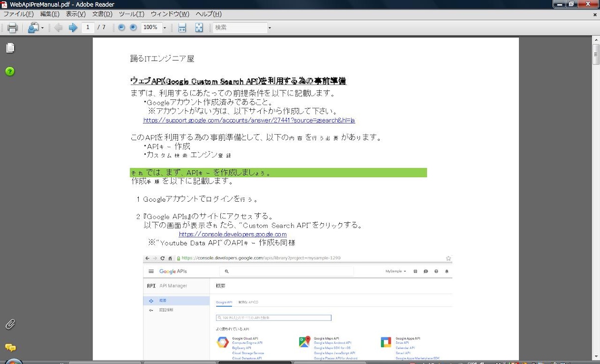Click the Youtube Data API note line
600x364 pixels.
pos(222,243)
